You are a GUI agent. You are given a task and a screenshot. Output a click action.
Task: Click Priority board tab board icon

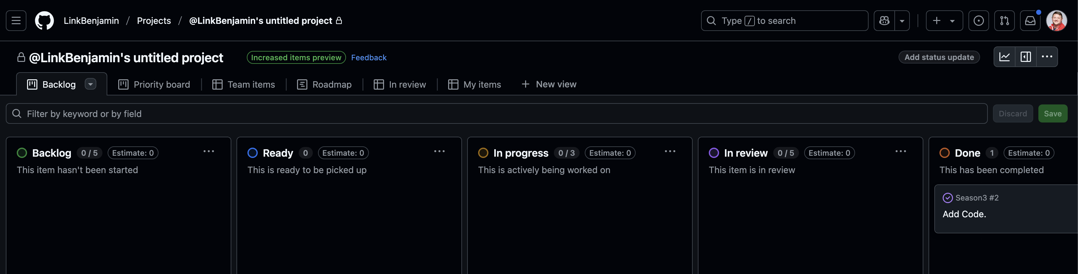point(123,84)
